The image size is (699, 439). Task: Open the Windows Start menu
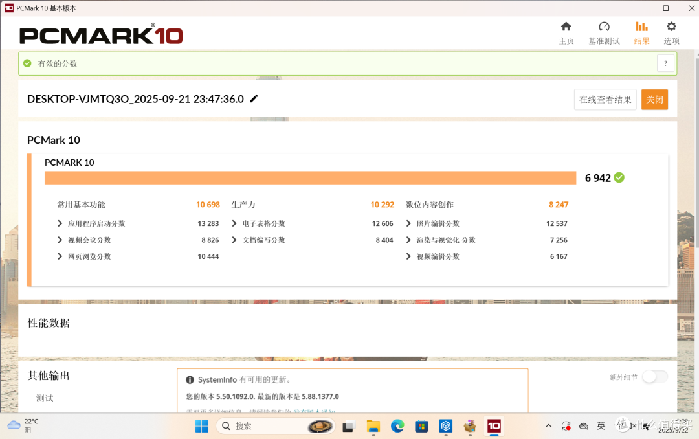(201, 426)
